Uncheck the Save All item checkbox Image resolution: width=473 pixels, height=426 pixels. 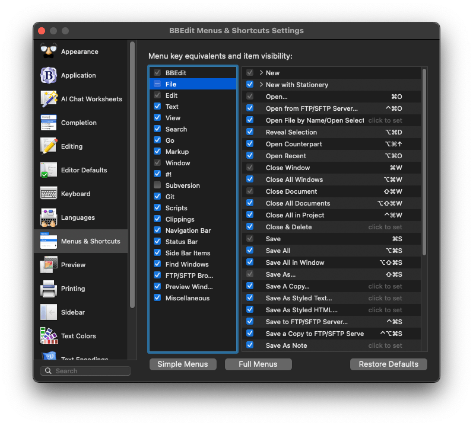pyautogui.click(x=250, y=250)
